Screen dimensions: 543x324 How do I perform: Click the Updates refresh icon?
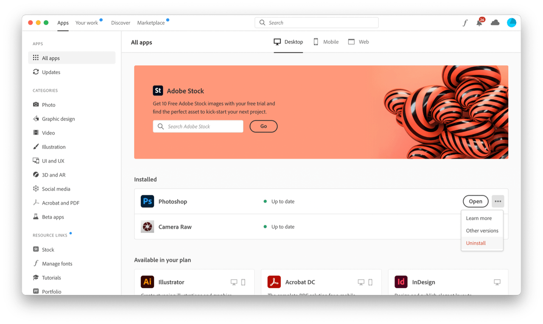point(36,72)
